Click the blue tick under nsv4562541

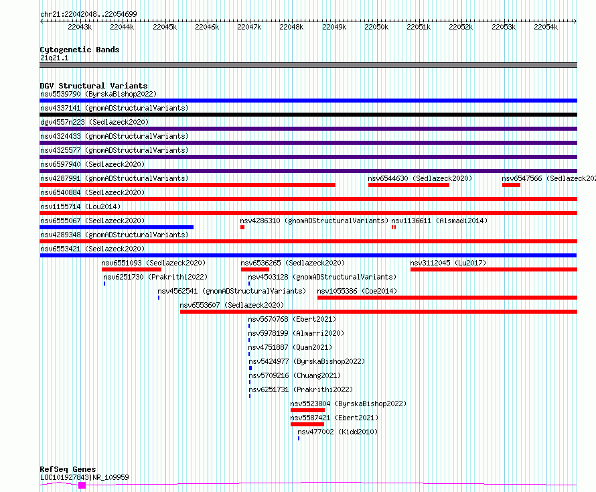coord(159,298)
